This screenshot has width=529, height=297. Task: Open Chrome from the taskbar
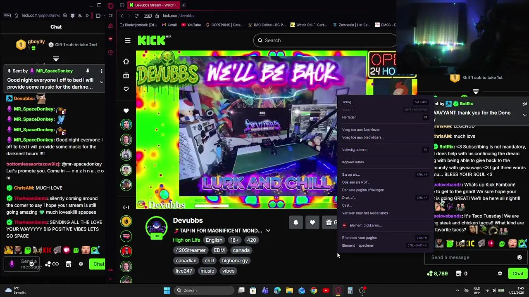[x=314, y=290]
